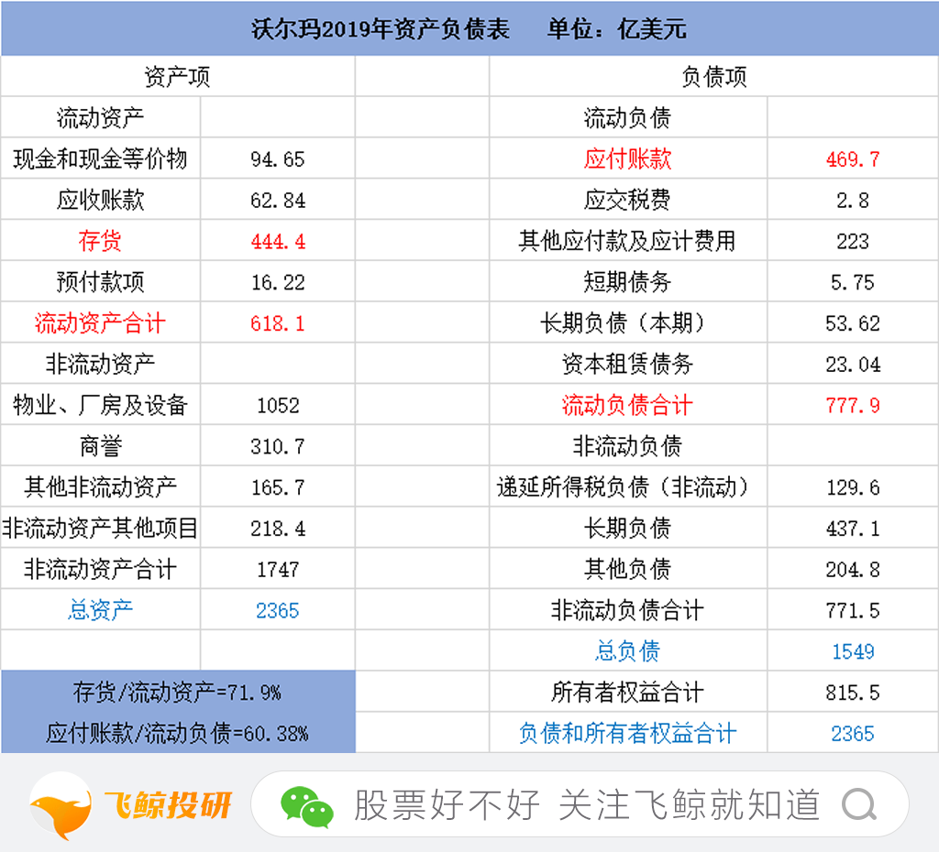
Task: Click the 股票好不好 关注飞鲸就知道 search box
Action: point(580,804)
